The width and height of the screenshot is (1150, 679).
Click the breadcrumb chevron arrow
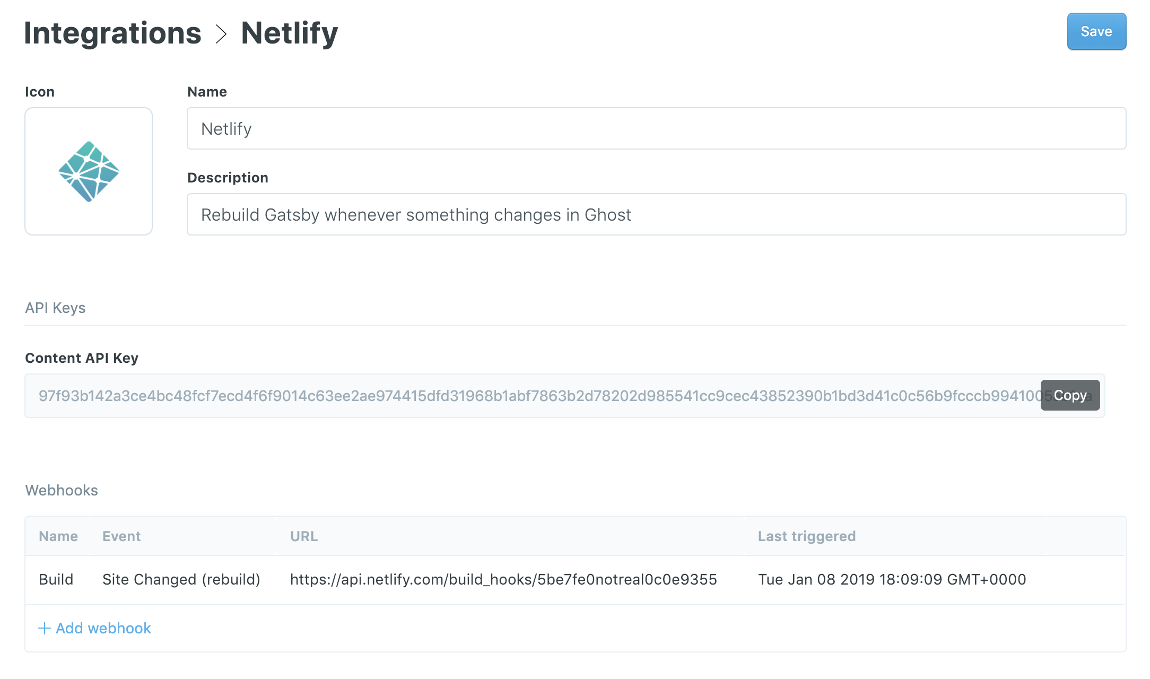(221, 34)
